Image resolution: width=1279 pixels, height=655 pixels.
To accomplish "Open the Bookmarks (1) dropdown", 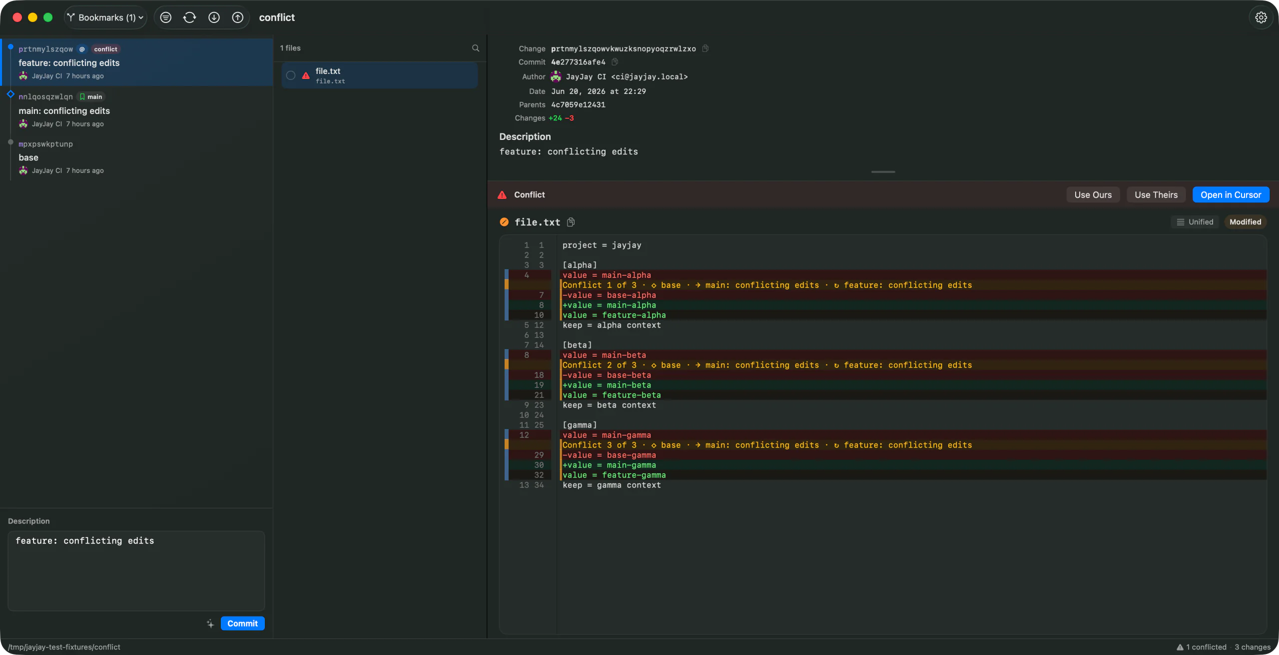I will click(x=105, y=17).
